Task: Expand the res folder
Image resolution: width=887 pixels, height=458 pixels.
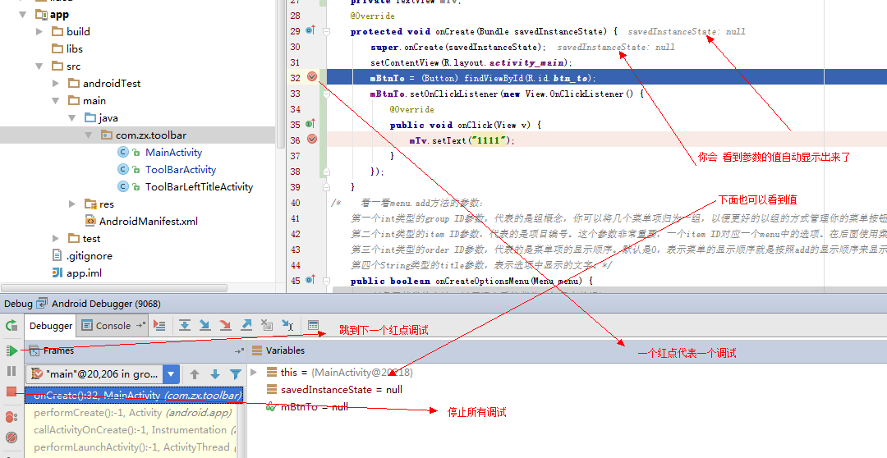Action: click(x=71, y=204)
